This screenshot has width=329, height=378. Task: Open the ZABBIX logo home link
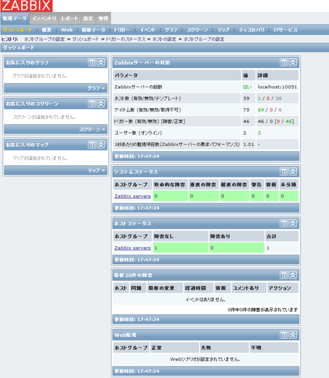click(26, 6)
